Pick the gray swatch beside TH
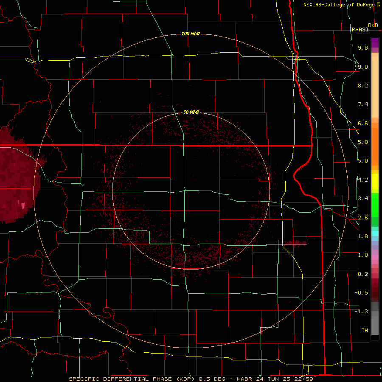Screen dimensions: 382x382 (x=375, y=325)
